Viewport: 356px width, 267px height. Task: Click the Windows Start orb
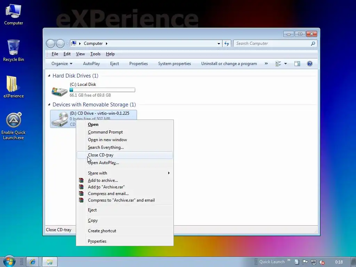click(9, 261)
